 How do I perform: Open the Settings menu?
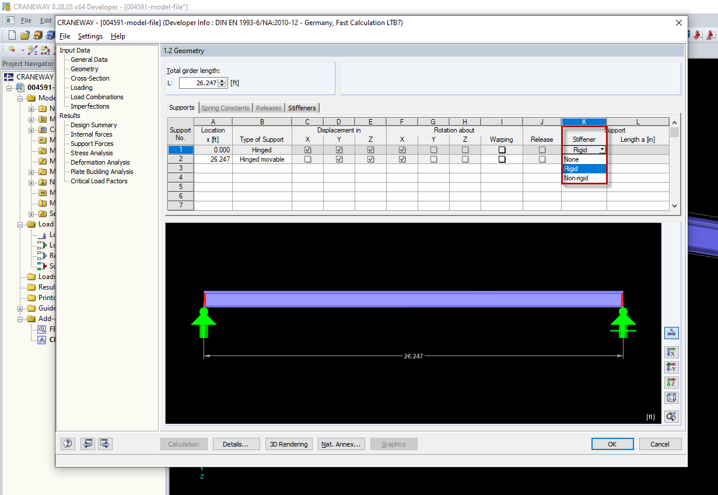tap(90, 36)
